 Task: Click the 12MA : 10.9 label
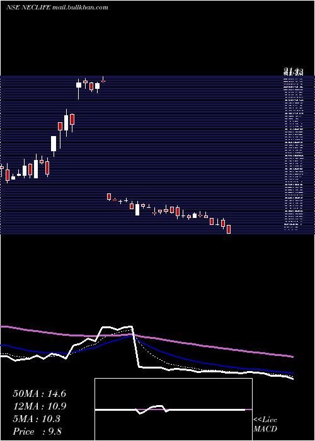tap(39, 406)
